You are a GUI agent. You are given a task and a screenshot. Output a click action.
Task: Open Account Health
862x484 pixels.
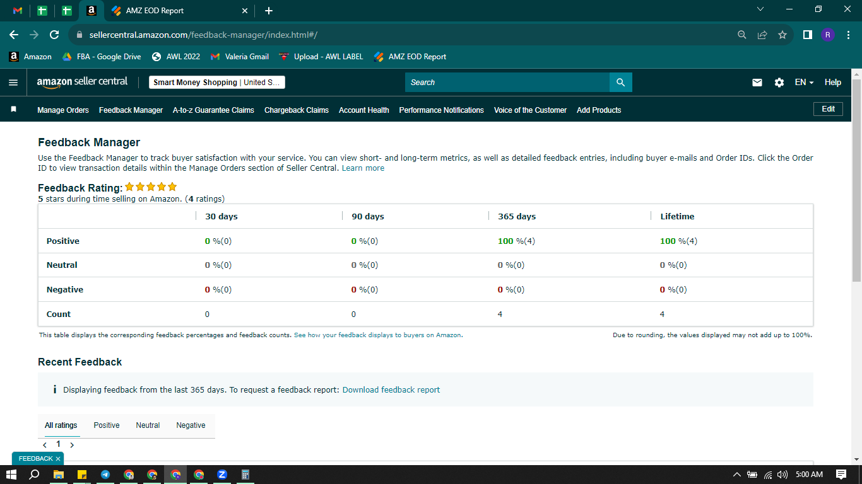pos(363,110)
